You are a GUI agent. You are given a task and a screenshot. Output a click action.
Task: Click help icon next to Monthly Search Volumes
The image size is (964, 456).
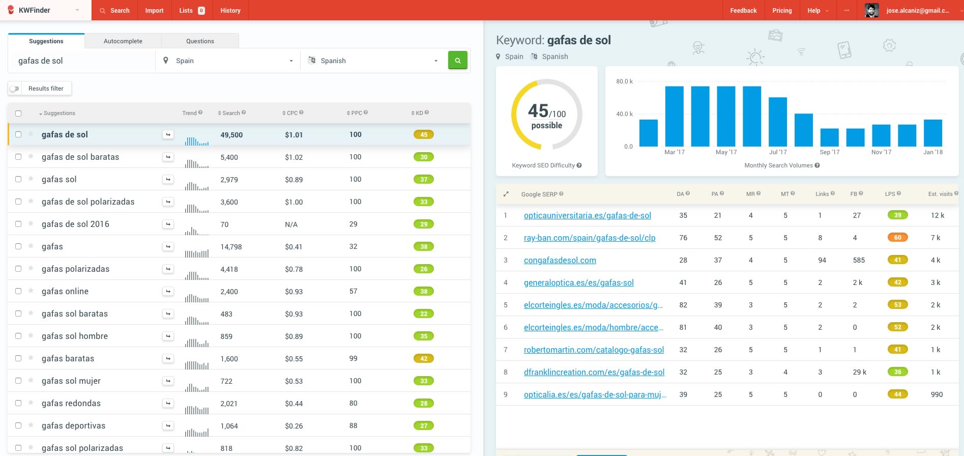817,165
